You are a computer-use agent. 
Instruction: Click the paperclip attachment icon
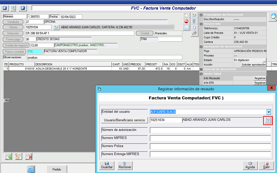194,33
